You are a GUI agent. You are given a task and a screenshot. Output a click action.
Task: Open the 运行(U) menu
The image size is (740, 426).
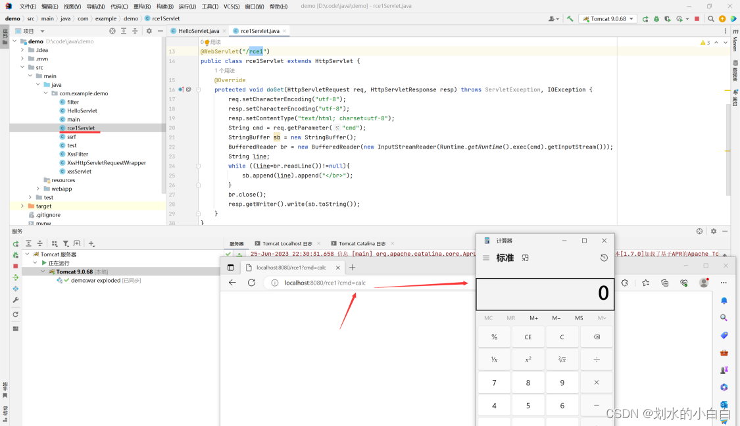[x=187, y=6]
